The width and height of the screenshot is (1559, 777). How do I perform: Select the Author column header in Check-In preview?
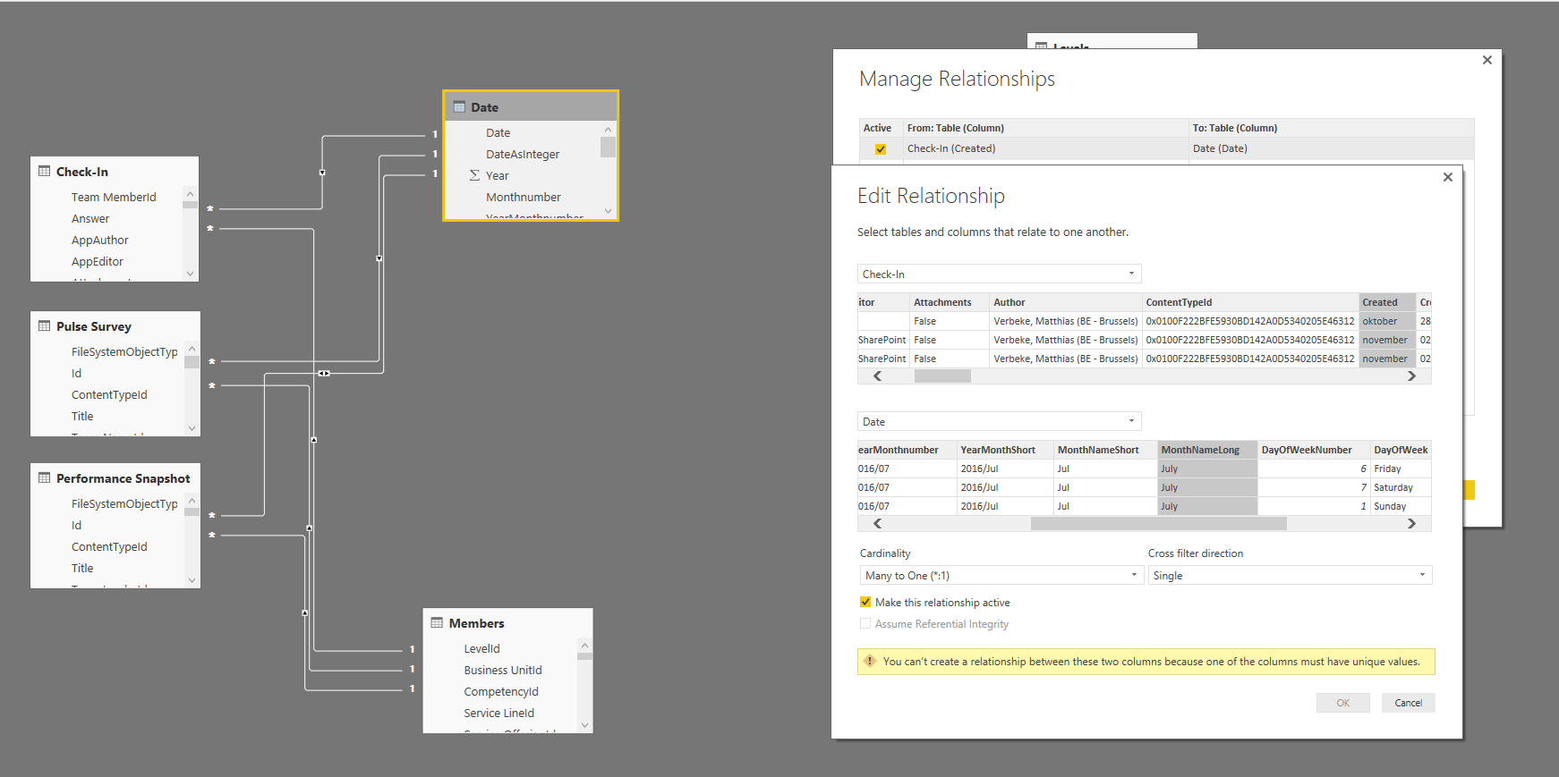click(1066, 302)
